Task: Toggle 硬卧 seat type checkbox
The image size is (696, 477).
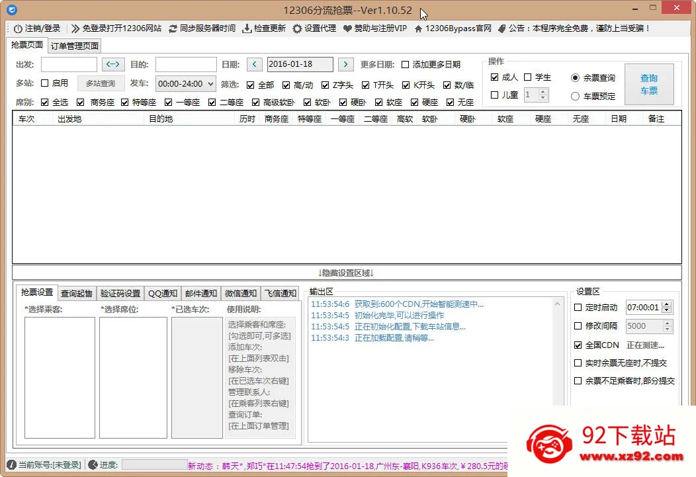Action: click(x=343, y=102)
